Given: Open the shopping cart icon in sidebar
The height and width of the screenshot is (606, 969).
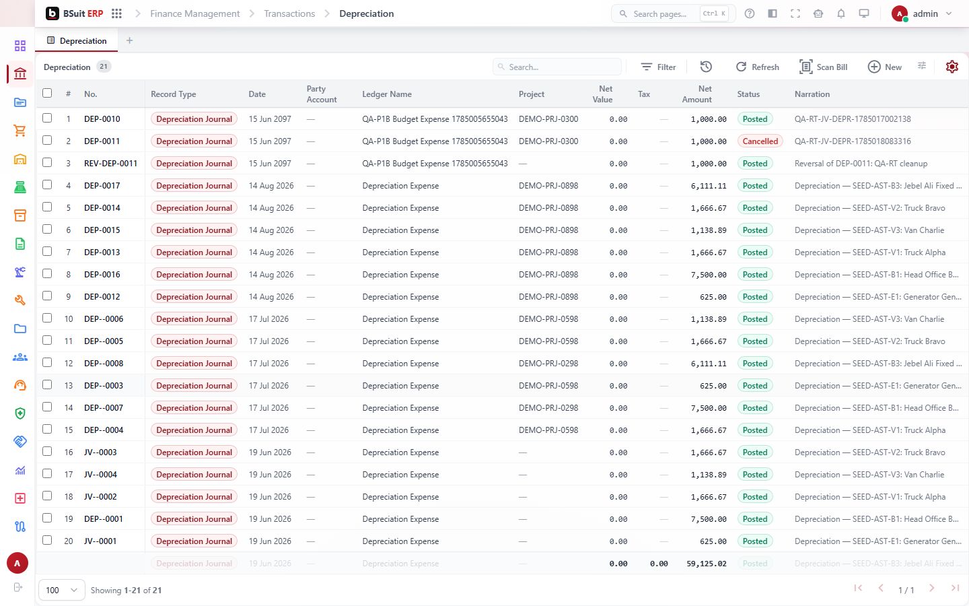Looking at the screenshot, I should pos(20,131).
